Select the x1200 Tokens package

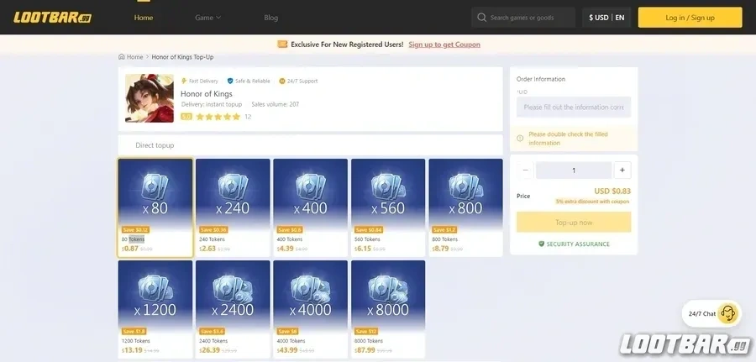[155, 309]
